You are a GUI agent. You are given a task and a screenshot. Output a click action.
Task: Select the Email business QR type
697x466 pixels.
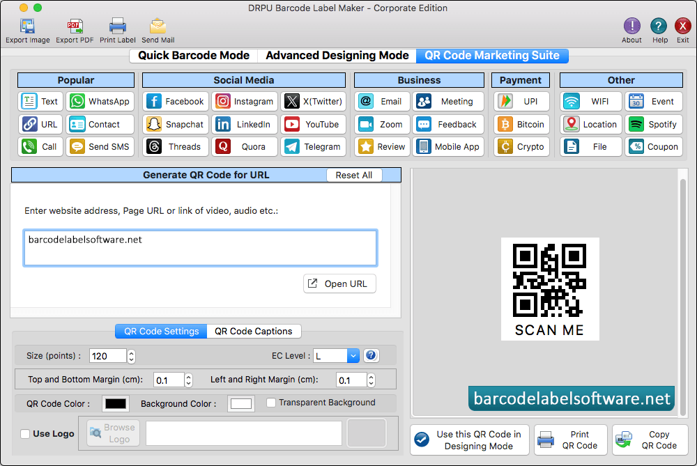(382, 101)
